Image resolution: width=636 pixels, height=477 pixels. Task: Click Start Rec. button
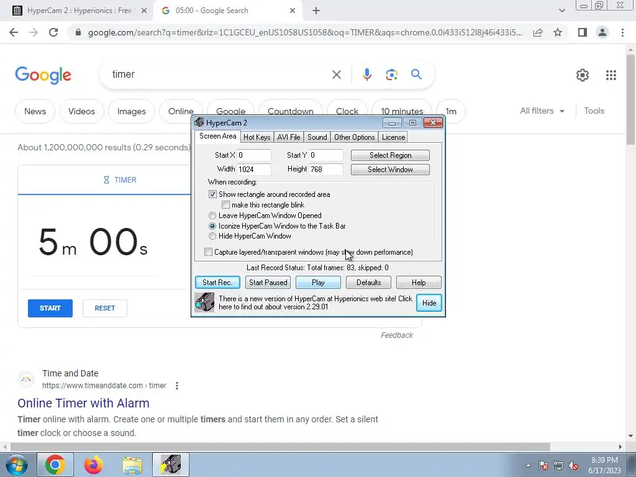pyautogui.click(x=217, y=283)
